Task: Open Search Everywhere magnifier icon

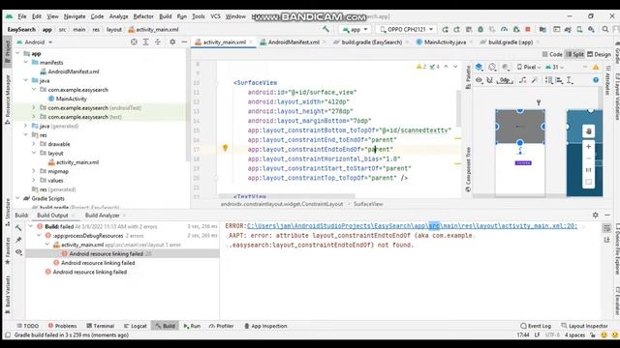Action: 604,29
